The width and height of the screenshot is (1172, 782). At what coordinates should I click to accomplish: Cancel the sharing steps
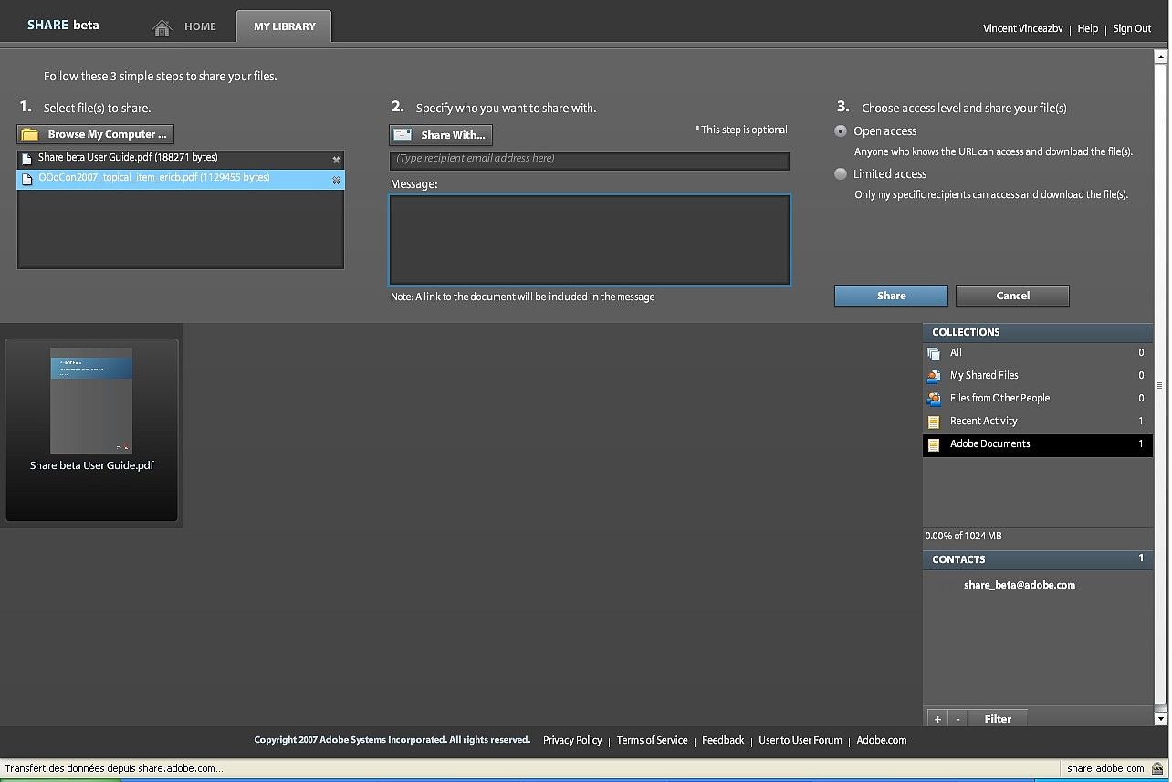(1012, 296)
